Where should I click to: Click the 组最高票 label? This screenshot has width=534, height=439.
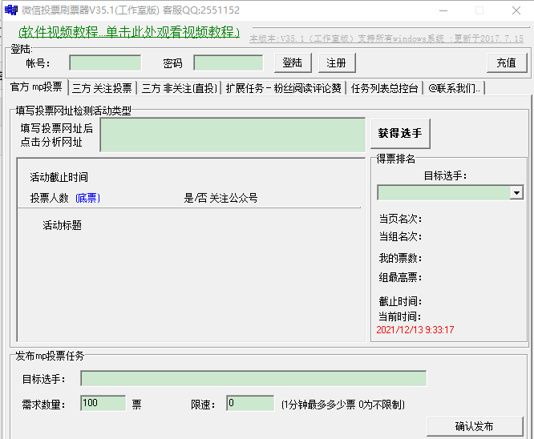401,278
